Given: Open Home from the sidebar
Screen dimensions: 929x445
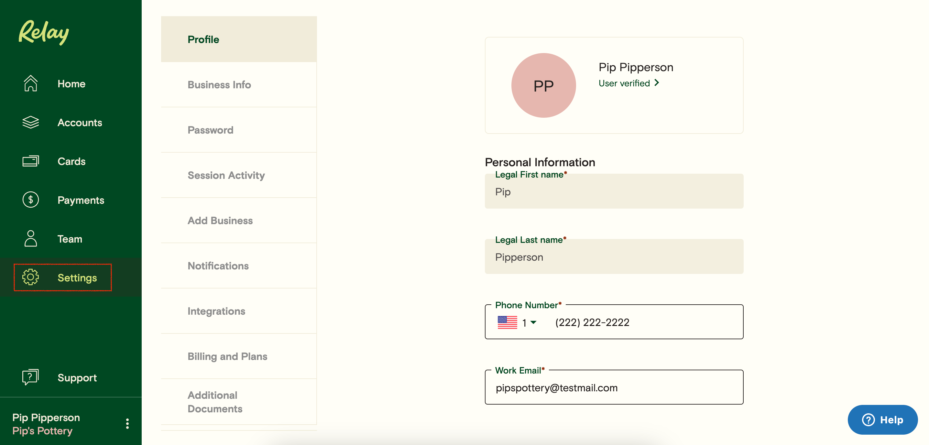Looking at the screenshot, I should 31,83.
